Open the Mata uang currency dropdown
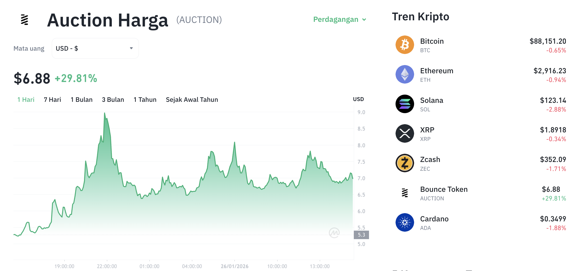Image resolution: width=570 pixels, height=271 pixels. tap(95, 48)
